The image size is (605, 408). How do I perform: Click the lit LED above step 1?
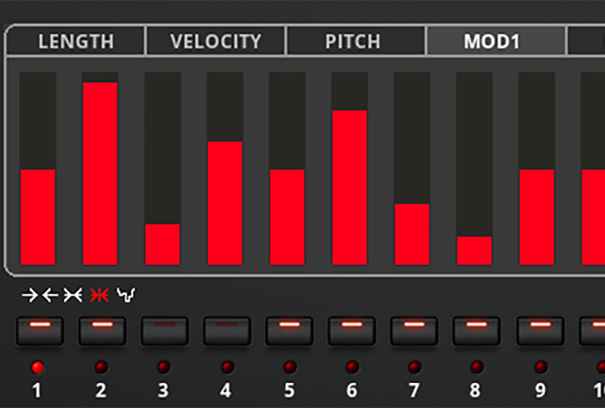click(x=37, y=367)
